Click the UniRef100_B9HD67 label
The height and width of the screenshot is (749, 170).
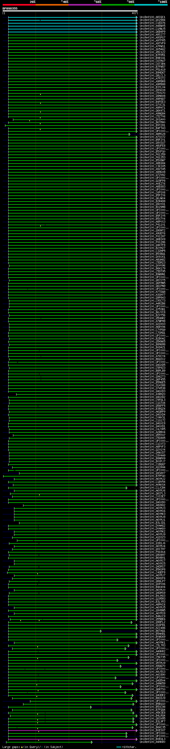click(152, 73)
